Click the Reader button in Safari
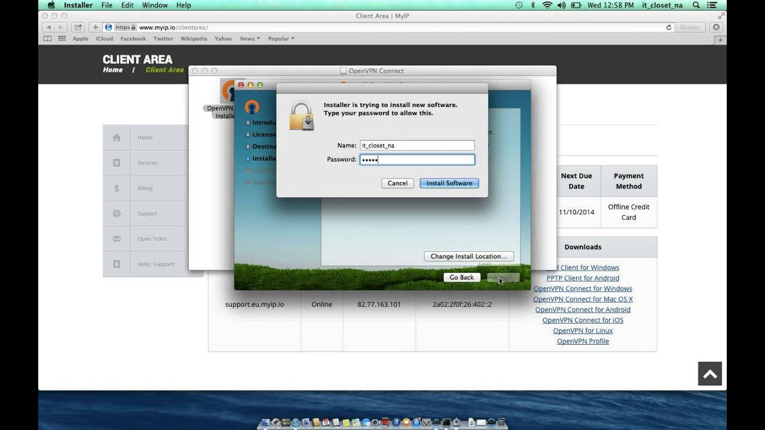The height and width of the screenshot is (430, 765). (x=690, y=27)
